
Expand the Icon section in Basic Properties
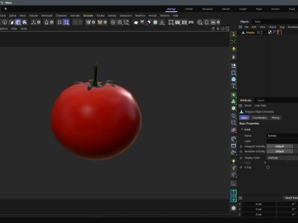tap(242, 129)
